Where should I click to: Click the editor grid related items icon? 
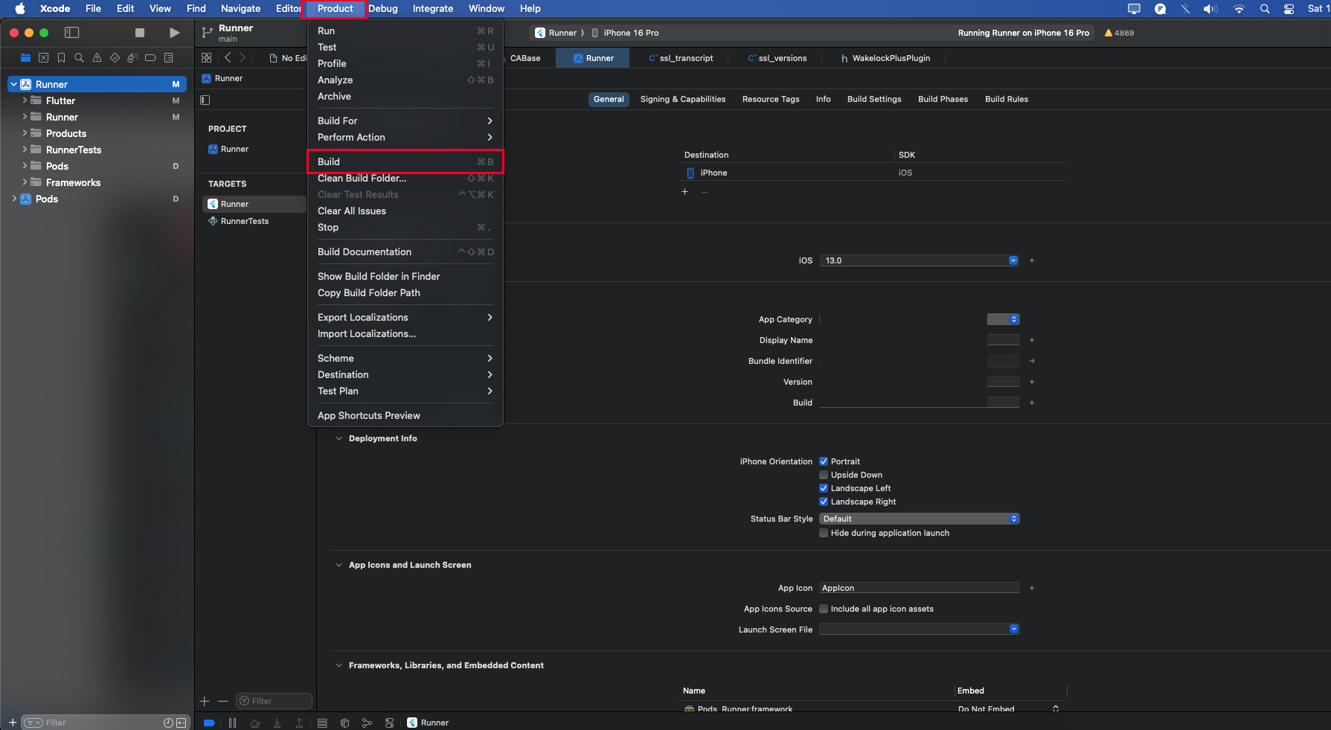[207, 58]
